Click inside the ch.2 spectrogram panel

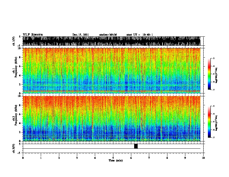112,119
